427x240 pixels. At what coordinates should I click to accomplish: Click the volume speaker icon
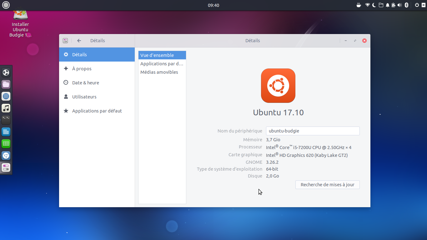pyautogui.click(x=399, y=5)
